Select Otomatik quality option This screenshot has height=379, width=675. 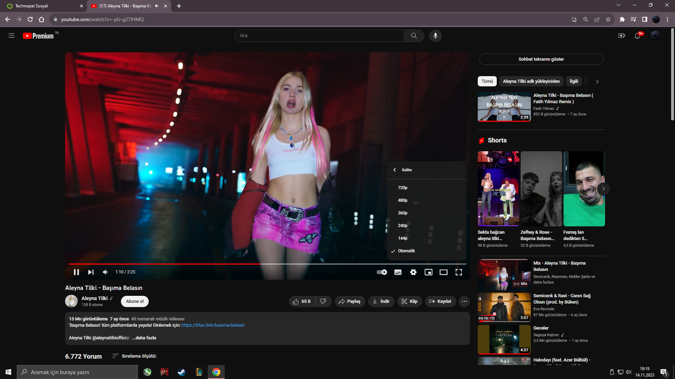point(406,251)
